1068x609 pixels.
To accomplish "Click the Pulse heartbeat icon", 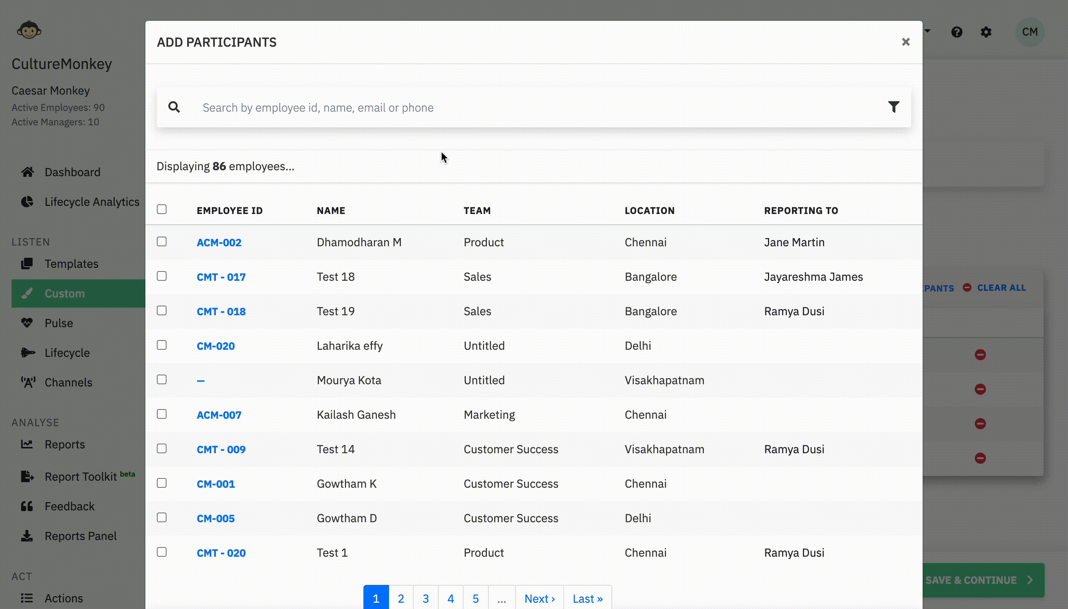I will tap(27, 323).
